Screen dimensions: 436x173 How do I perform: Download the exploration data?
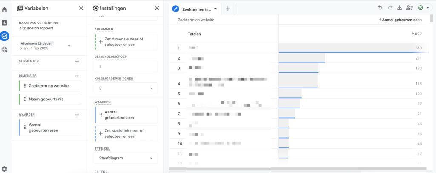(399, 8)
